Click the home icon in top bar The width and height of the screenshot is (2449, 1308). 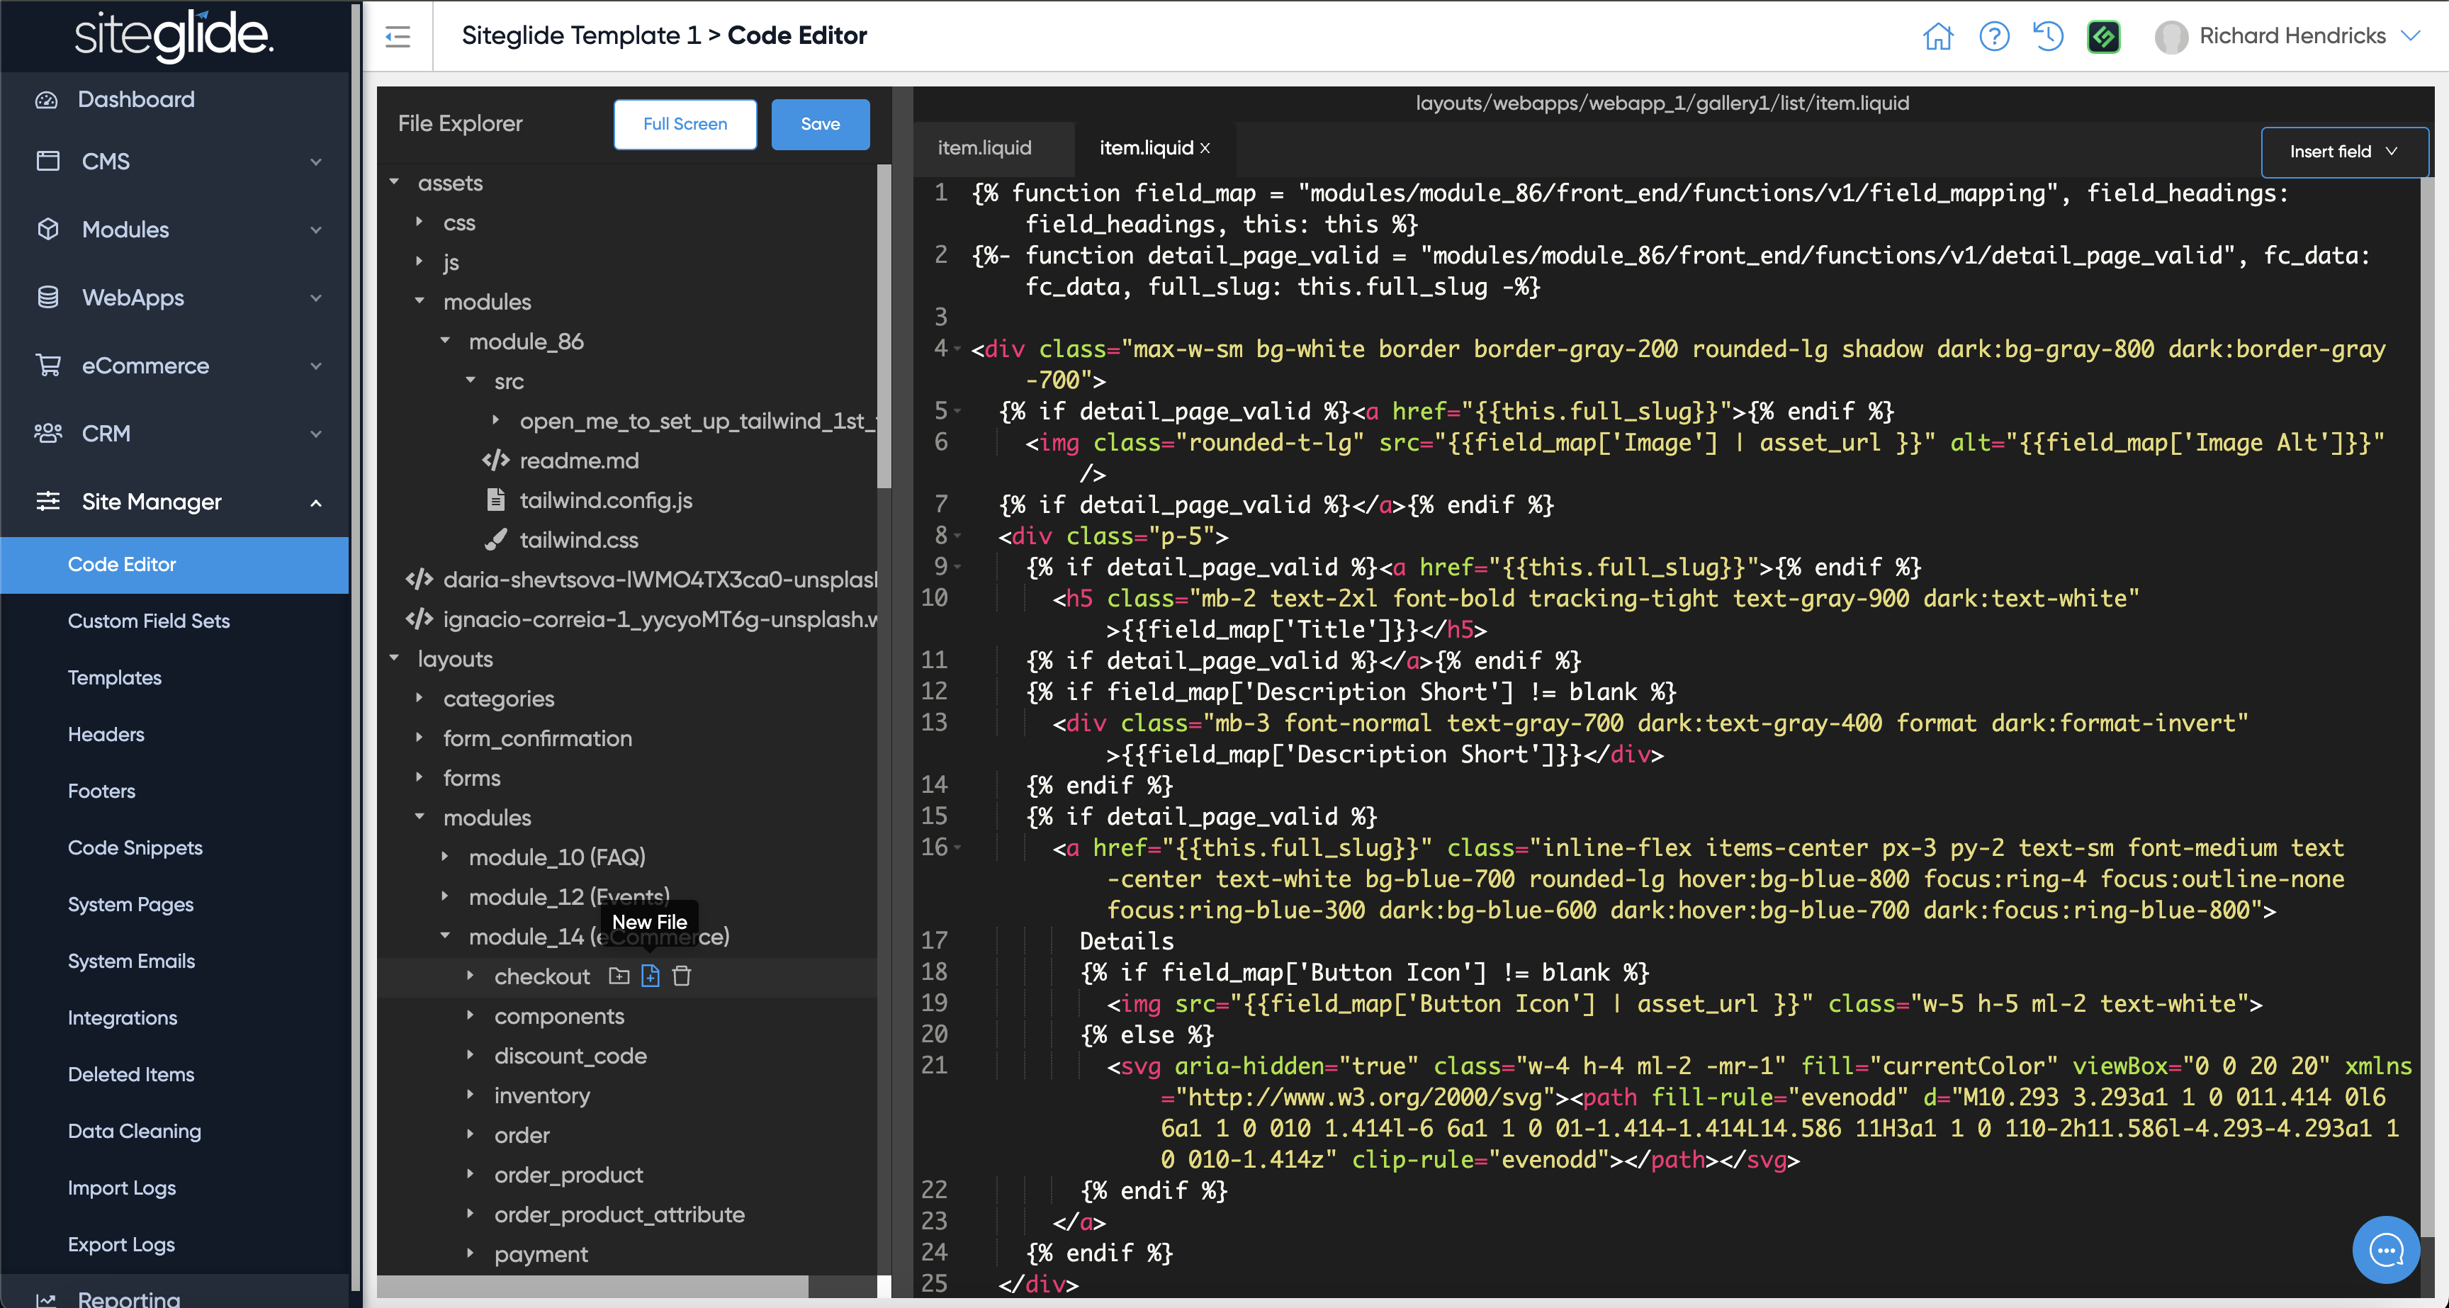pyautogui.click(x=1937, y=36)
